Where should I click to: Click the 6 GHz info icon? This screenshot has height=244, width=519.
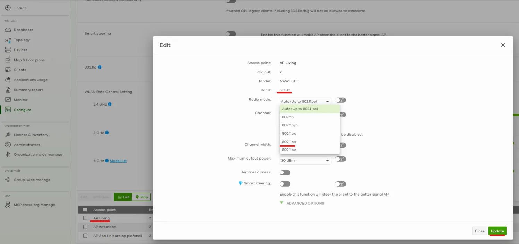pyautogui.click(x=107, y=161)
